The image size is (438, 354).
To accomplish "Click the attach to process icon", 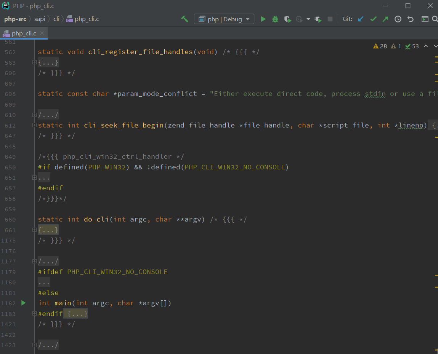I will tap(318, 19).
